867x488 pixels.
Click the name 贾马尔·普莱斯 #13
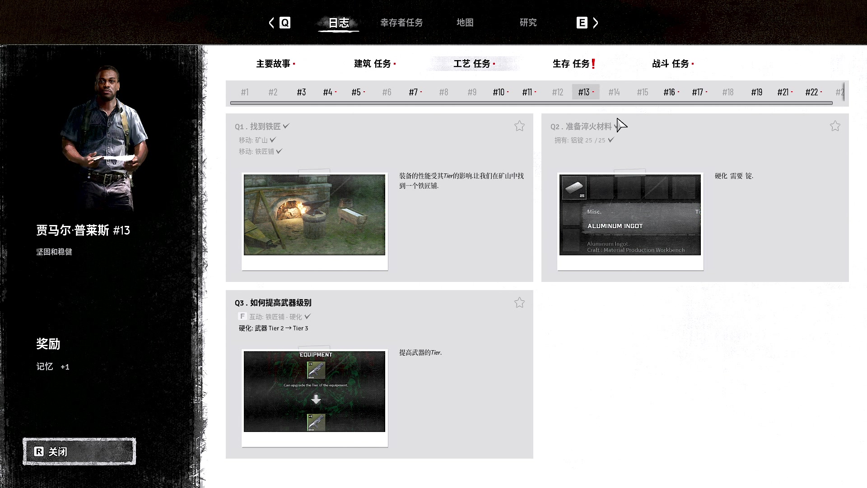click(83, 230)
